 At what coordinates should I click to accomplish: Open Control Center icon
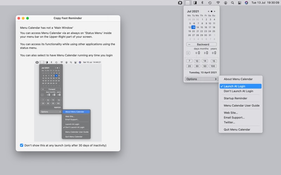(x=240, y=3)
